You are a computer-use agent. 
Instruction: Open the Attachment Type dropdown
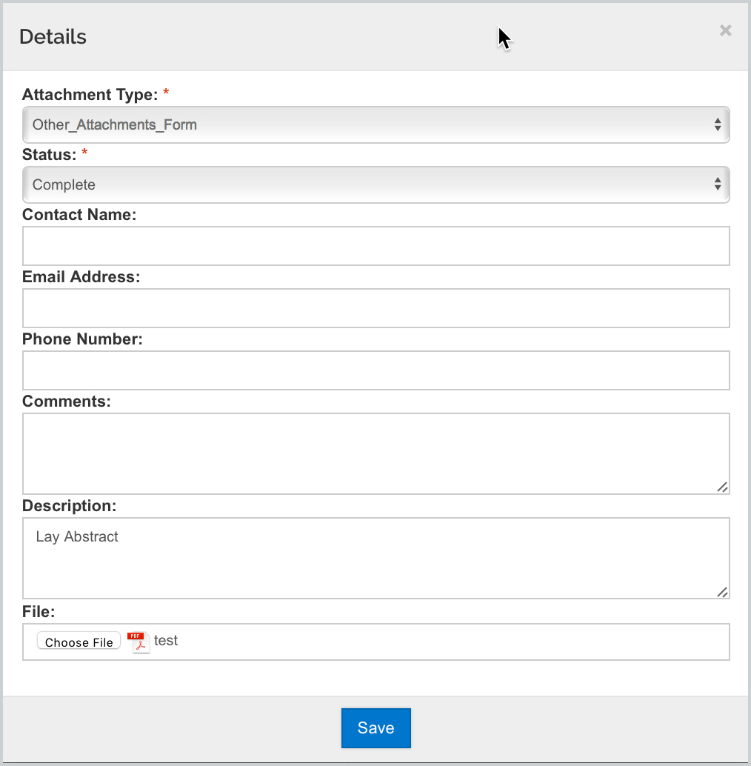(376, 124)
